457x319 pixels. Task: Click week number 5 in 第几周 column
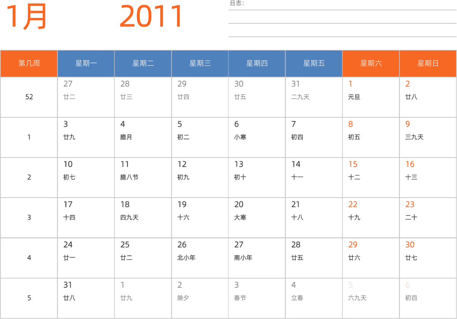pos(29,298)
